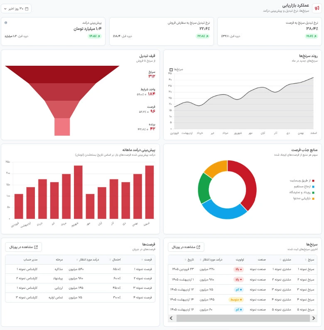
Task: Click the green segment of the donut chart
Action: click(204, 189)
